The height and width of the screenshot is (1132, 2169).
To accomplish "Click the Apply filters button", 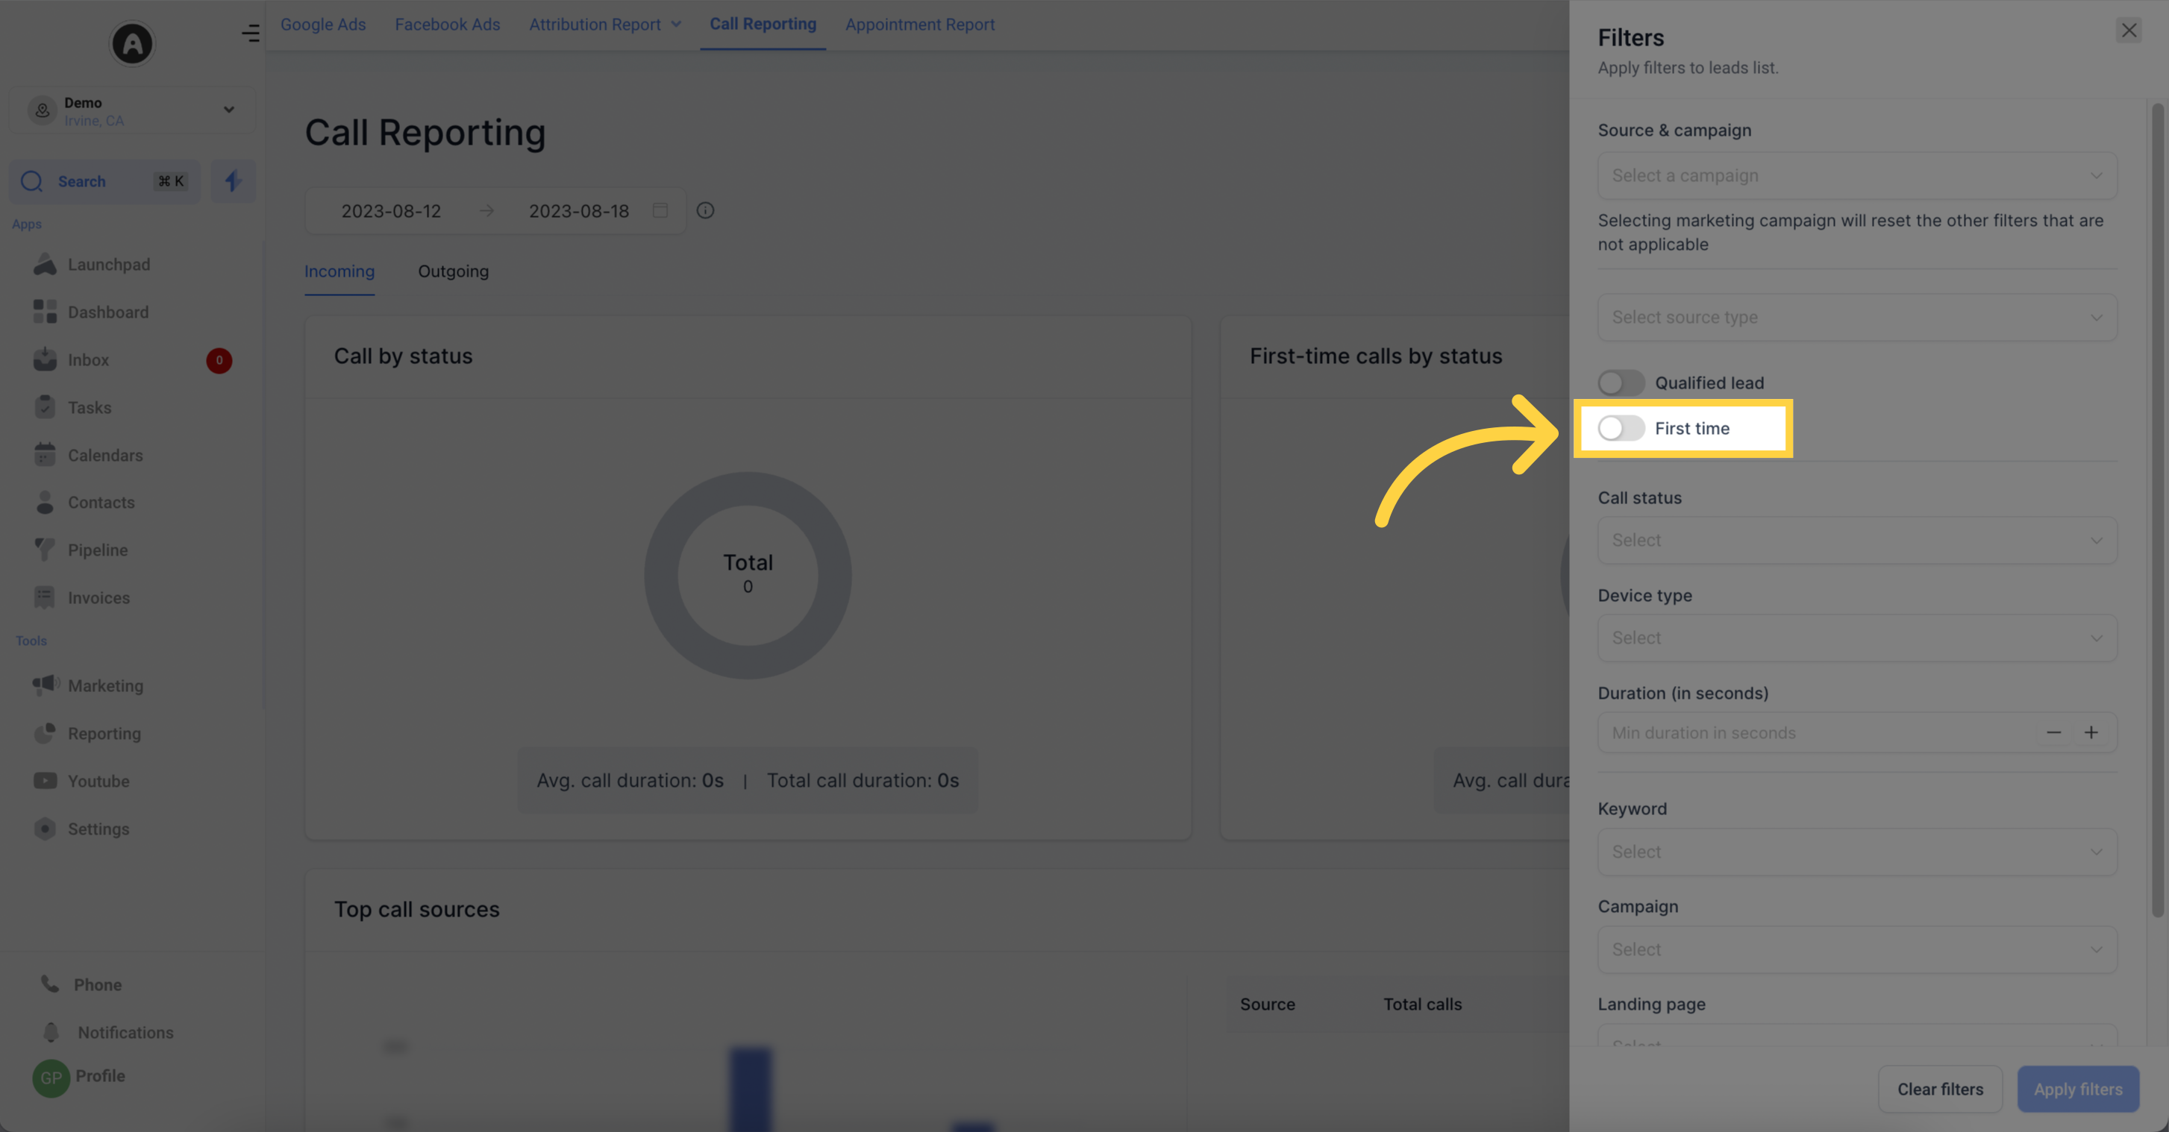I will click(x=2079, y=1089).
